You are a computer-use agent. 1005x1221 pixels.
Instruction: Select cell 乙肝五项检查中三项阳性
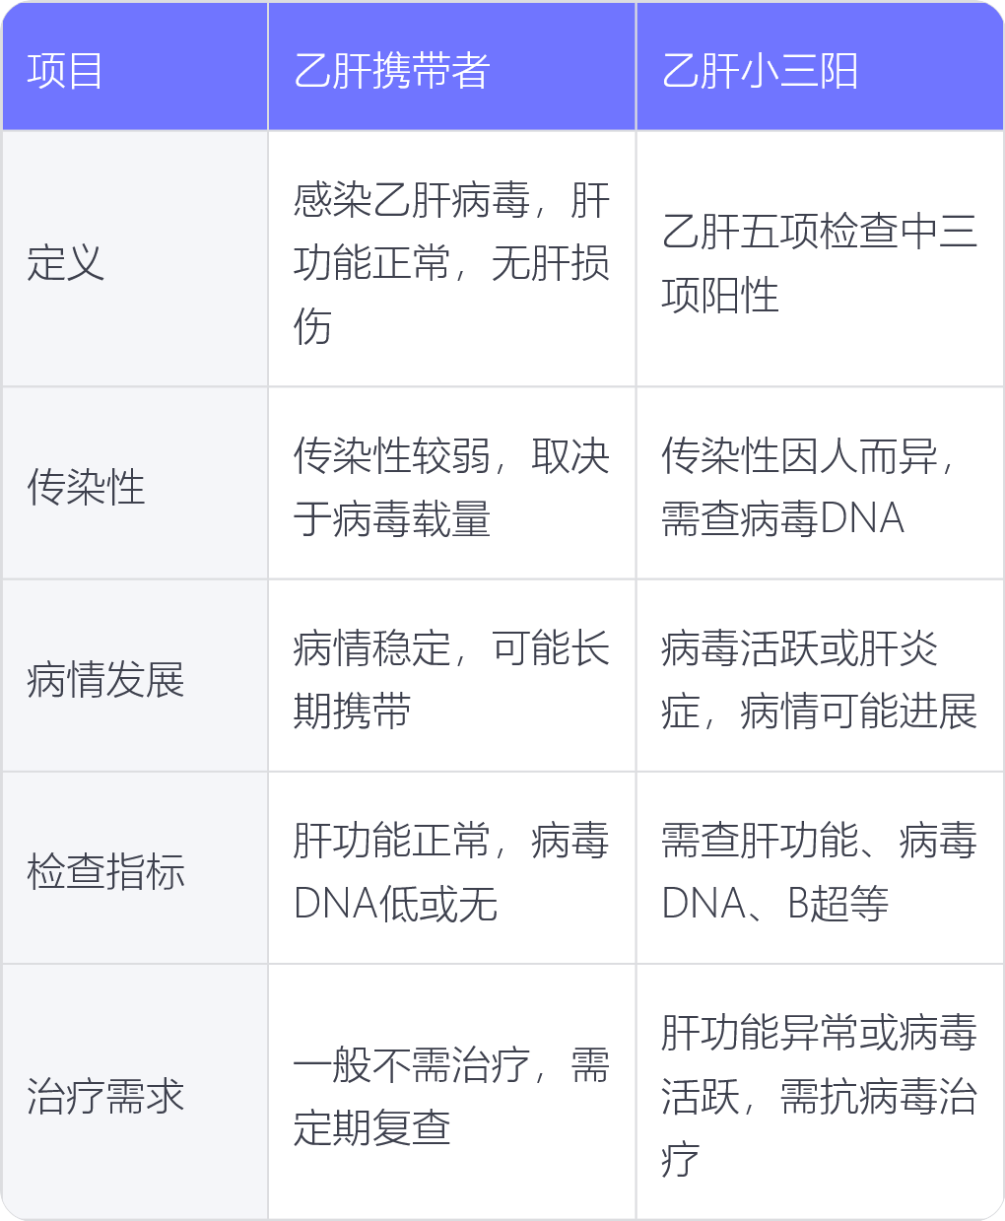pos(820,259)
